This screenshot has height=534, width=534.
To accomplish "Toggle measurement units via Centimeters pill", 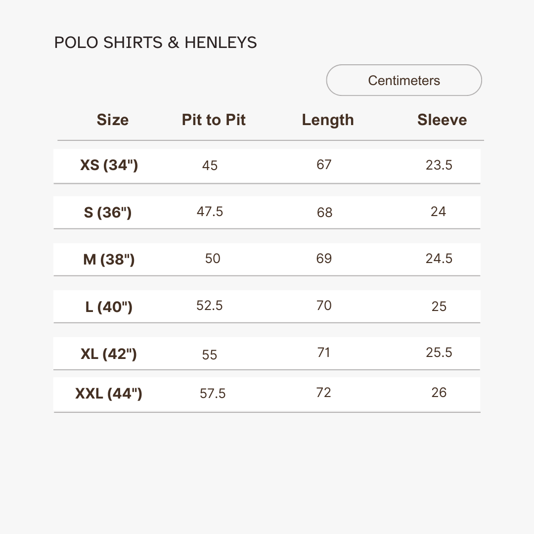I will tap(403, 80).
